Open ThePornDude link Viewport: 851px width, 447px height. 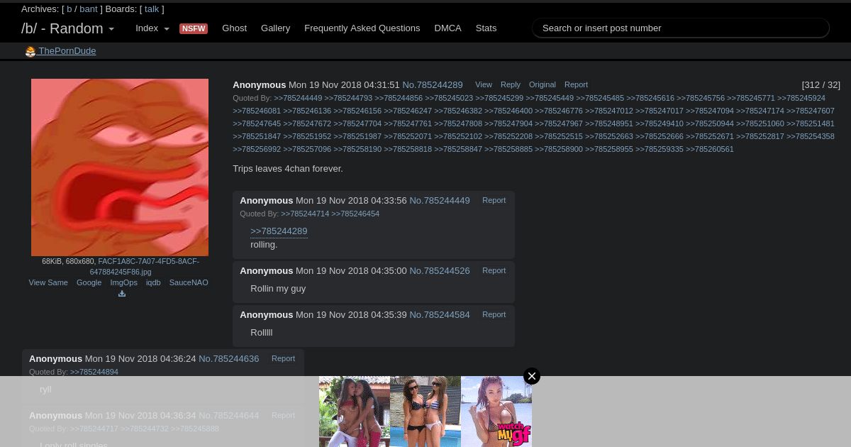click(67, 51)
